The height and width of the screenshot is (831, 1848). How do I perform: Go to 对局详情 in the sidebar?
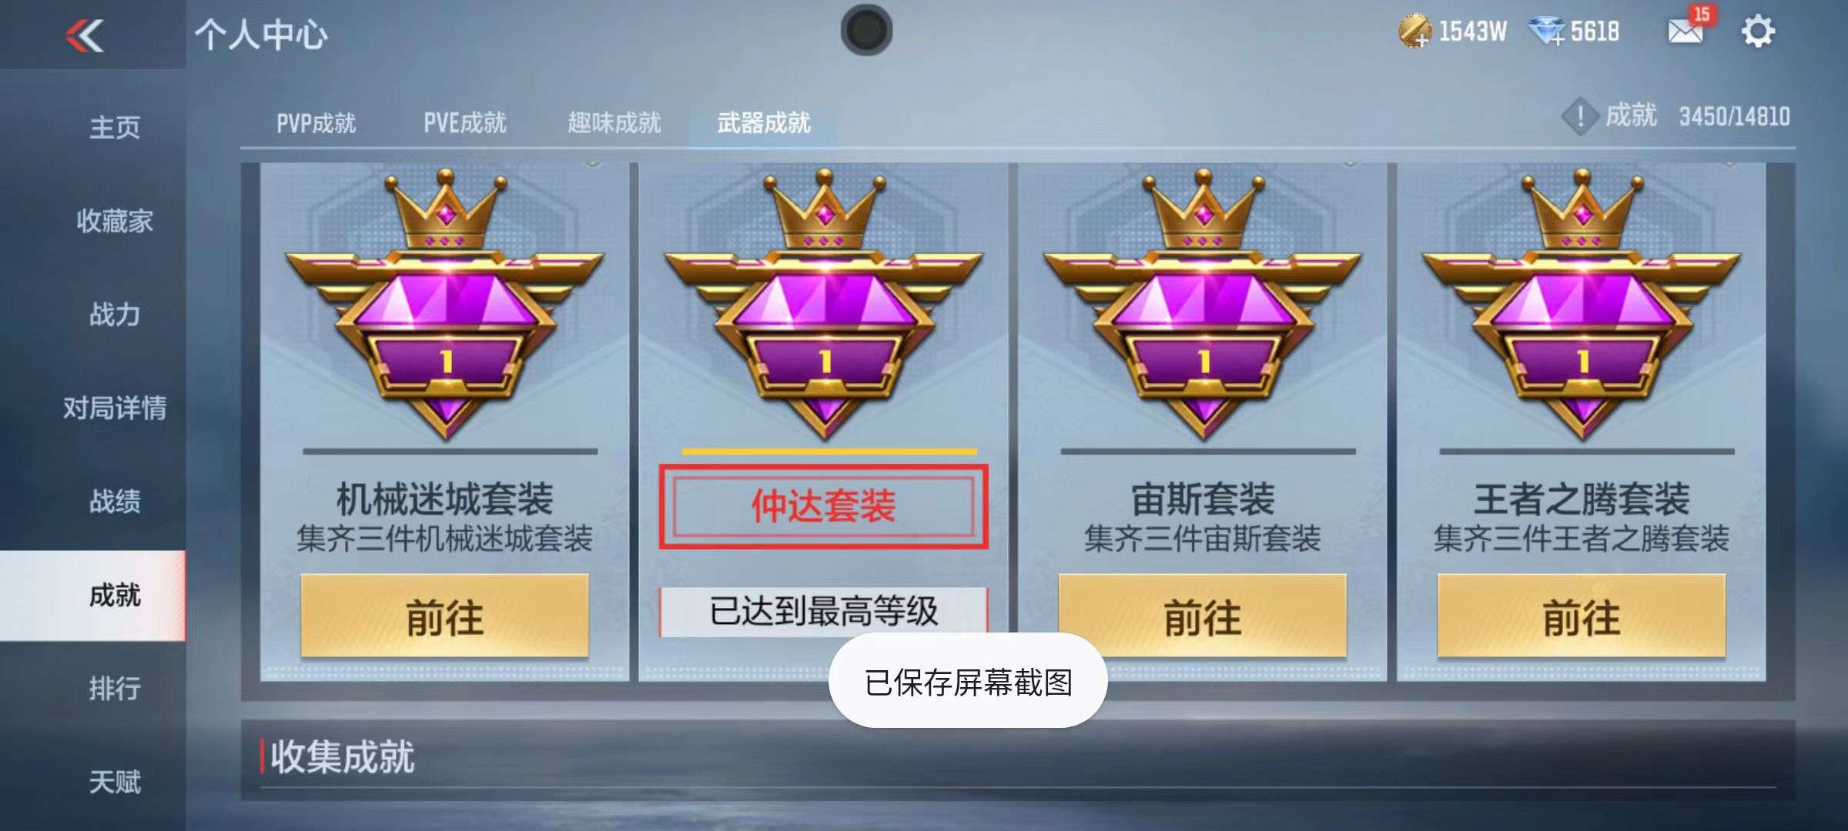coord(115,408)
